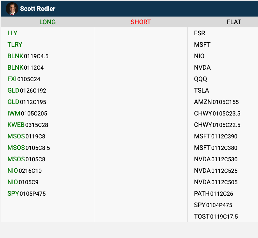The image size is (258, 238).
Task: Open TOST 0119C17.5 in Flat column
Action: pos(216,217)
